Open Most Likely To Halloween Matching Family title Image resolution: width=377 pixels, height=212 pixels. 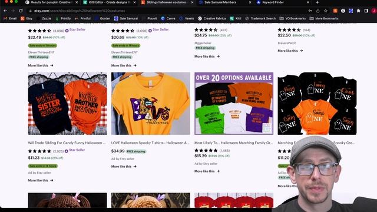[233, 143]
